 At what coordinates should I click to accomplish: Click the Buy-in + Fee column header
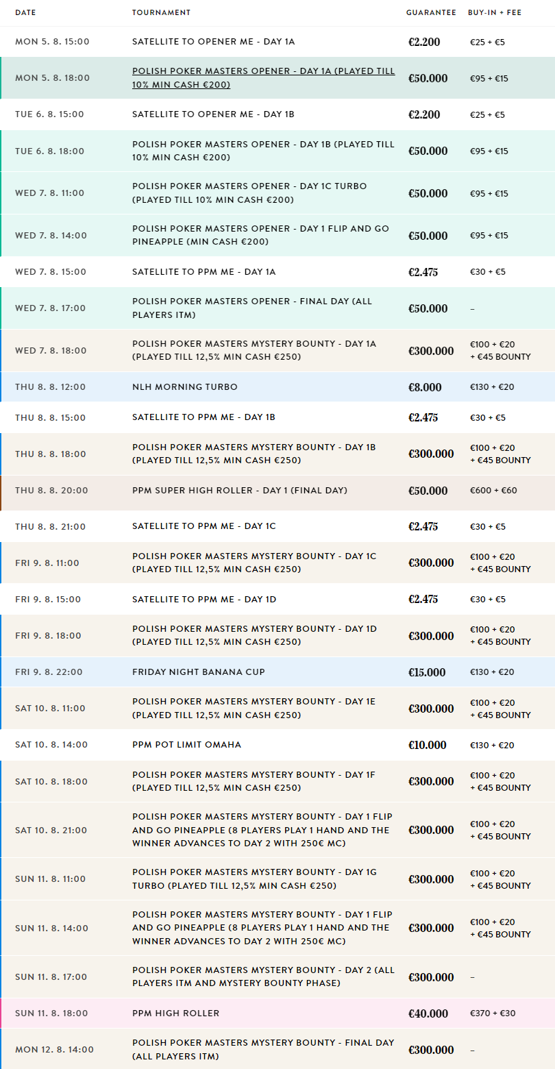495,13
